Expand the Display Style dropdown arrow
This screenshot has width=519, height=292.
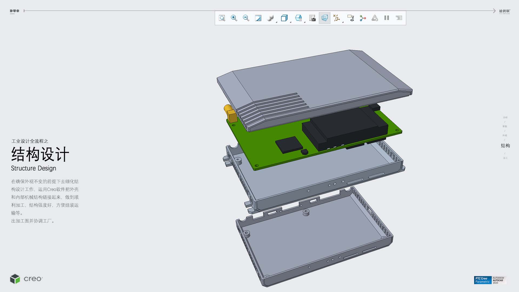pos(291,22)
